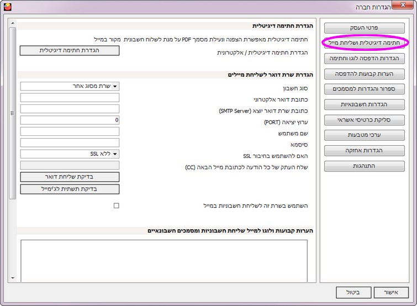
Task: Open הגדרות חשבונאיות section
Action: tap(364, 104)
